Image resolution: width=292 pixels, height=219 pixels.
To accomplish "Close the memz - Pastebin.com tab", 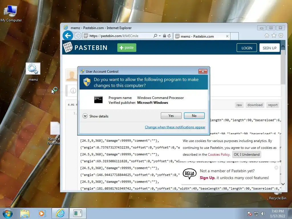I will (x=227, y=36).
